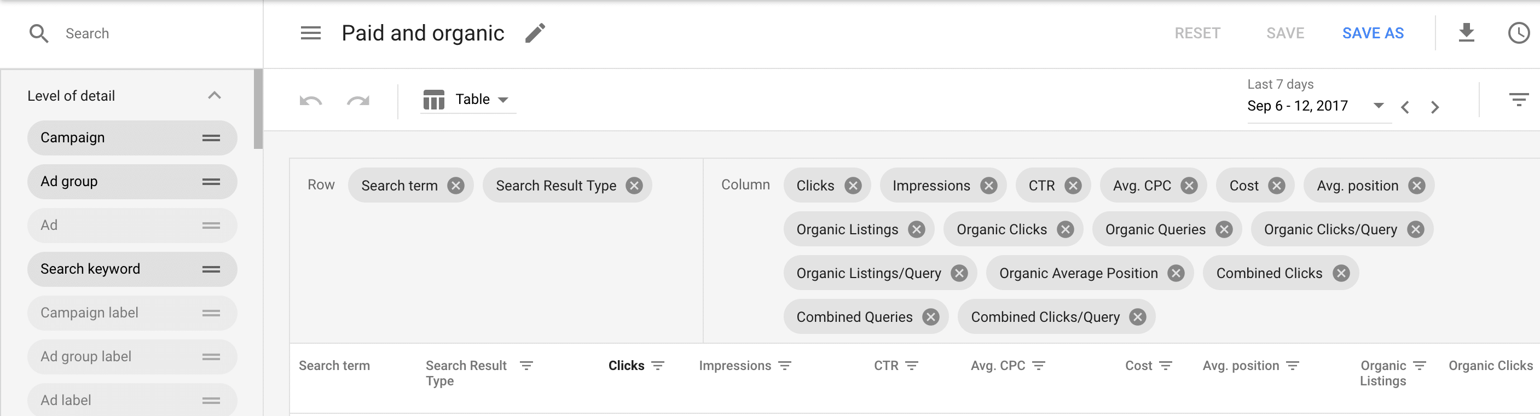Open the schedule clock icon

pos(1519,33)
